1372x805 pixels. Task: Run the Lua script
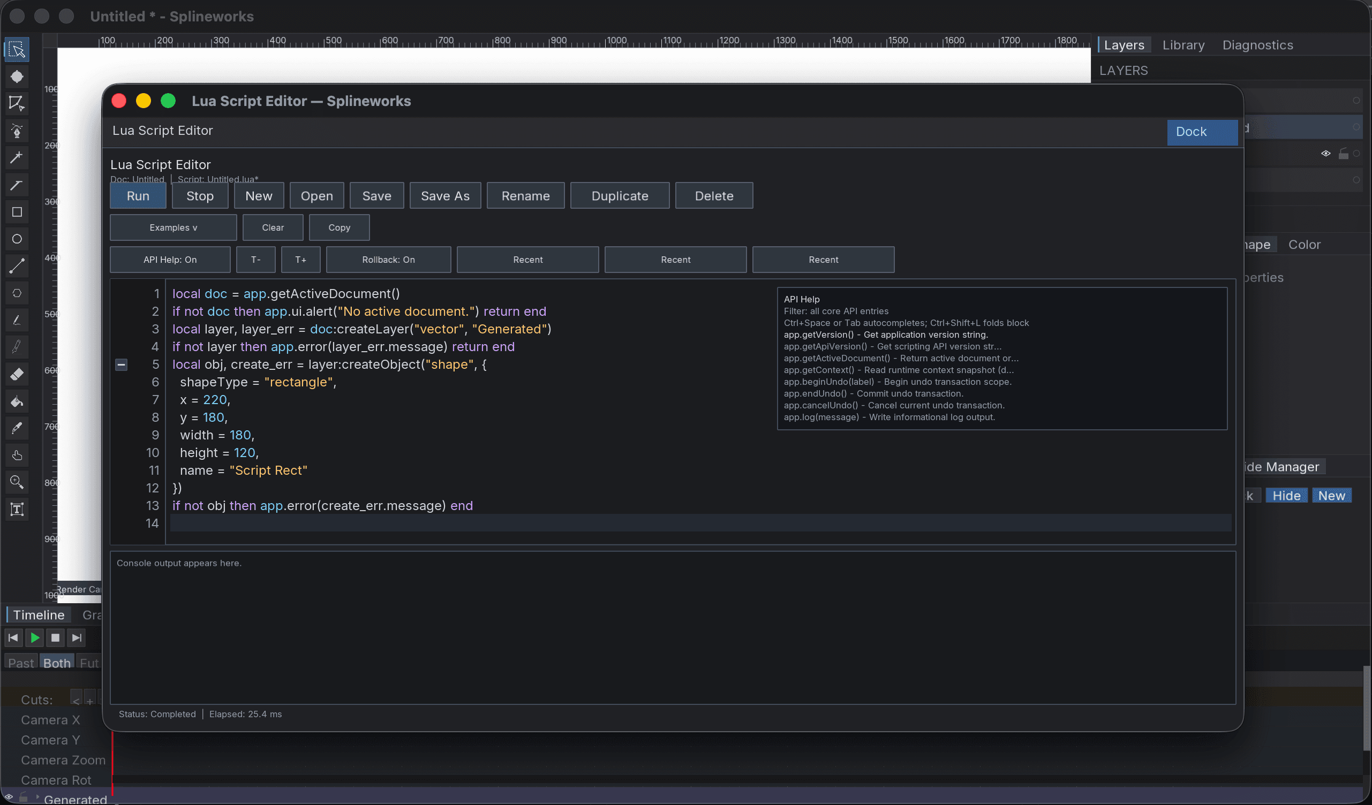tap(138, 195)
